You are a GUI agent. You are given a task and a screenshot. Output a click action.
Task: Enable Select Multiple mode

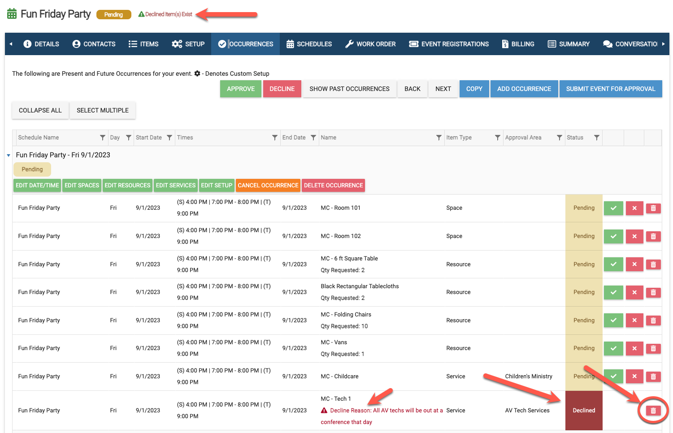click(102, 110)
